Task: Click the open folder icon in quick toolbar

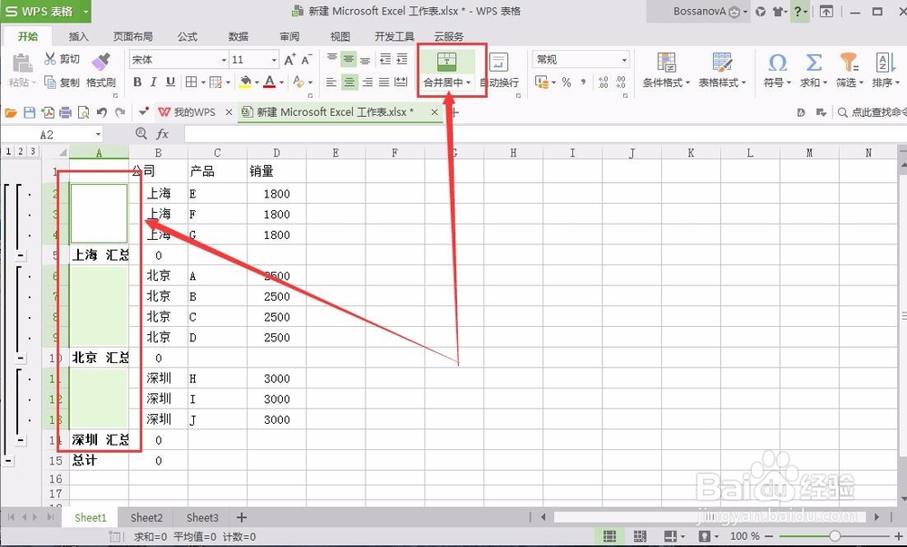Action: pyautogui.click(x=11, y=112)
